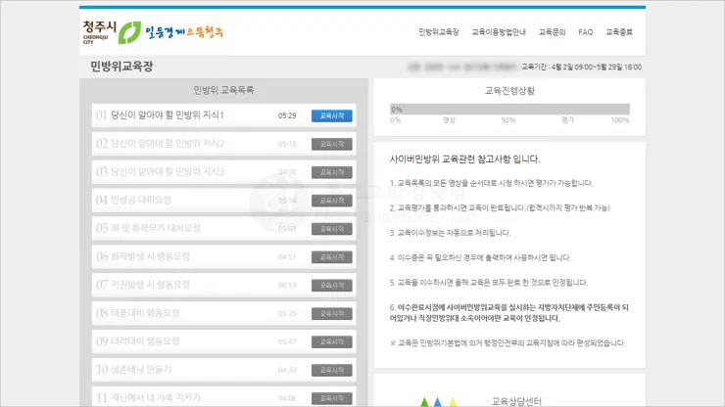Click 교육시작 for 09 테러대비 행동요령
Screen dimensions: 725x407
331,341
